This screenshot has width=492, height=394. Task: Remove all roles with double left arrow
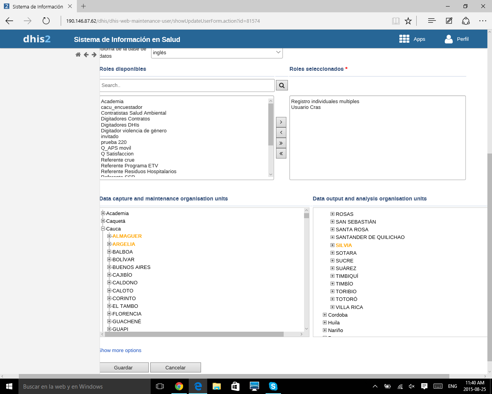[x=281, y=154]
